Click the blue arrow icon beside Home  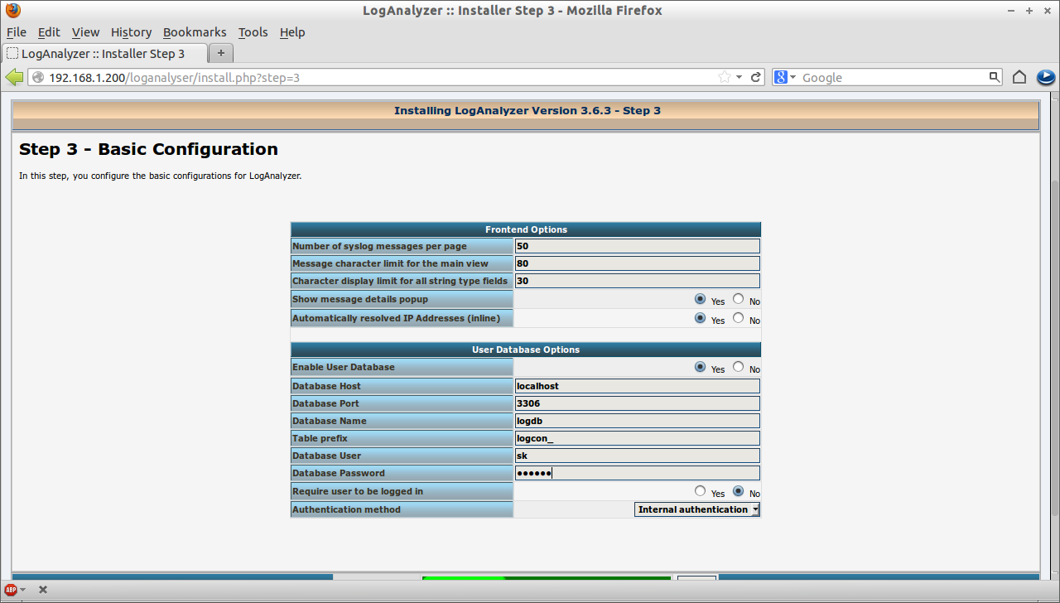1045,77
